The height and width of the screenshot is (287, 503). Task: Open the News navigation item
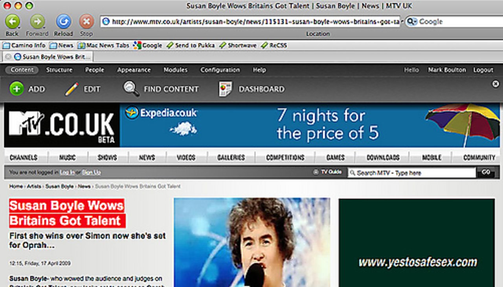[147, 158]
